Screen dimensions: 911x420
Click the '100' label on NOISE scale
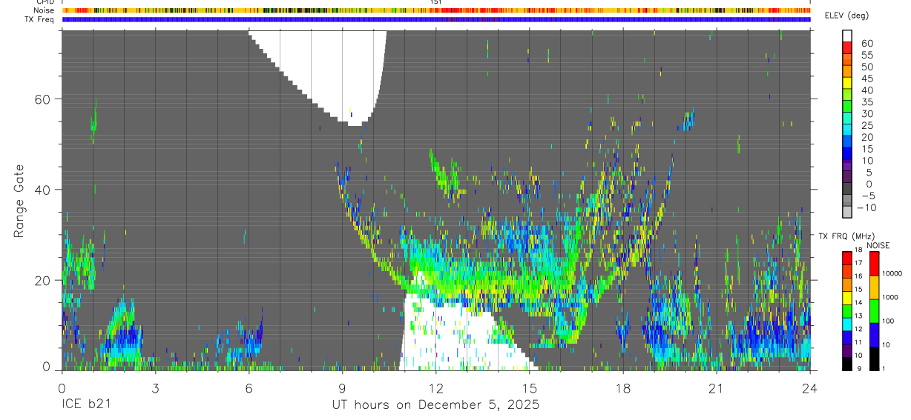[x=889, y=321]
